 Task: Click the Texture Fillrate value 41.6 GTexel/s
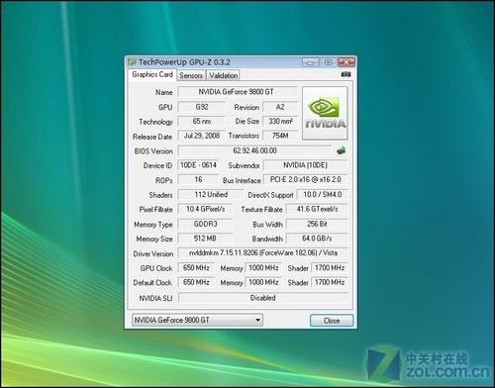317,209
